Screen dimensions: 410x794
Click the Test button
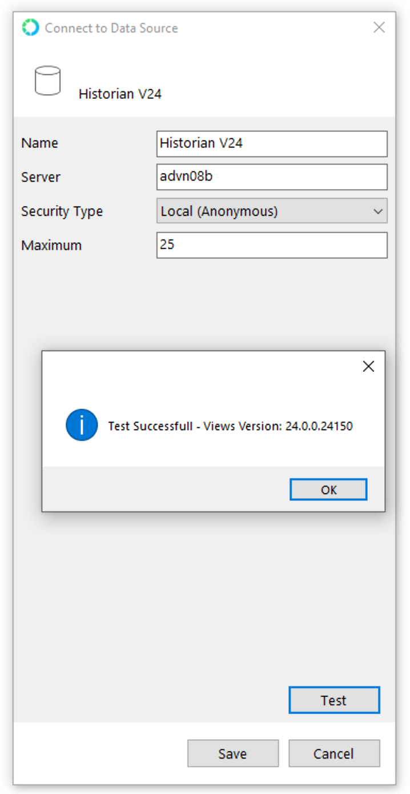click(334, 700)
